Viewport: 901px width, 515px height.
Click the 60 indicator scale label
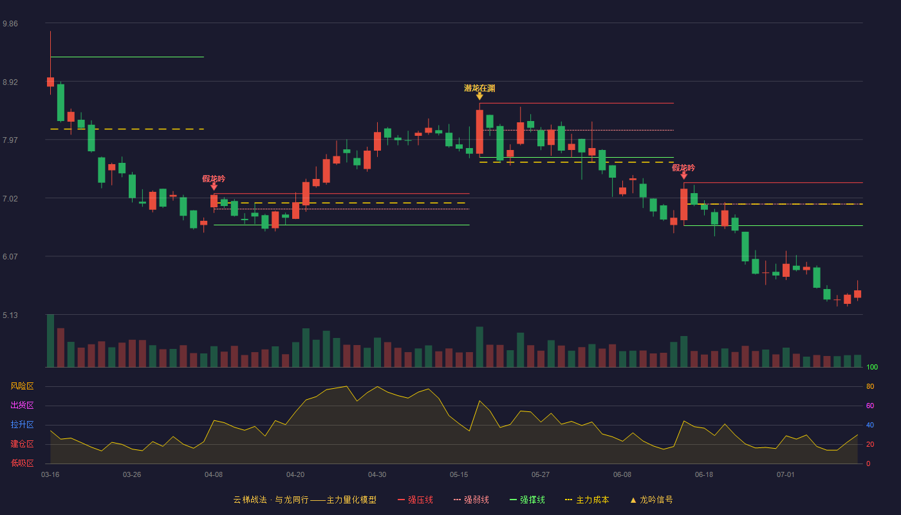pyautogui.click(x=870, y=406)
